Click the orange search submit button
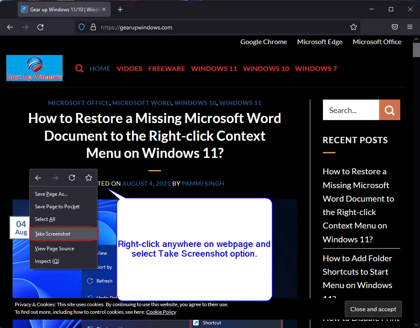The width and height of the screenshot is (420, 328). [x=389, y=110]
